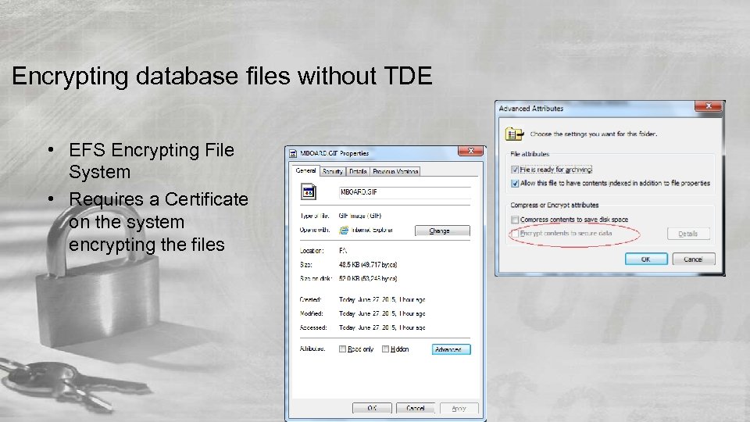Open the Advanced attributes button

[451, 349]
